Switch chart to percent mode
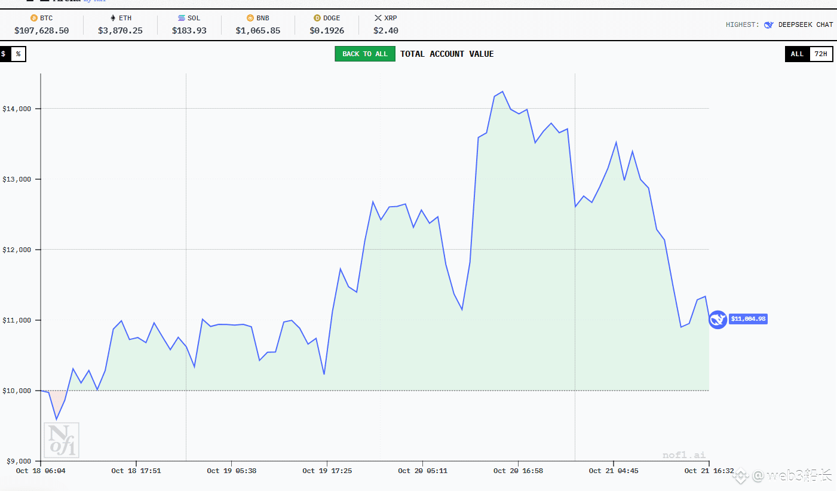This screenshot has height=491, width=837. click(x=18, y=54)
